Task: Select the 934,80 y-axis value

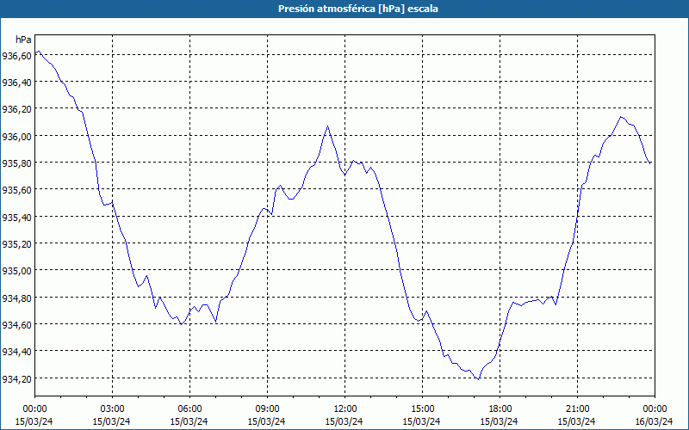Action: pyautogui.click(x=16, y=298)
